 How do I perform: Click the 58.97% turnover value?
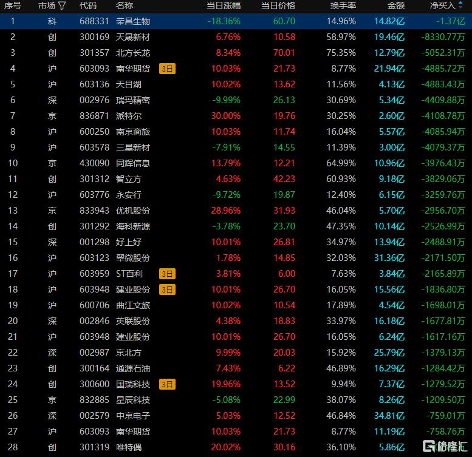click(x=341, y=37)
